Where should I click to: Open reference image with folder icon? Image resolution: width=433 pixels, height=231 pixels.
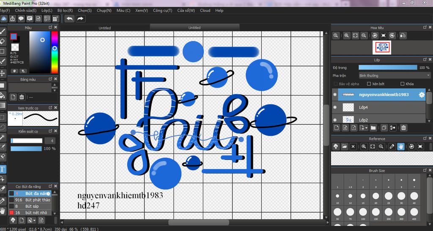(x=344, y=147)
